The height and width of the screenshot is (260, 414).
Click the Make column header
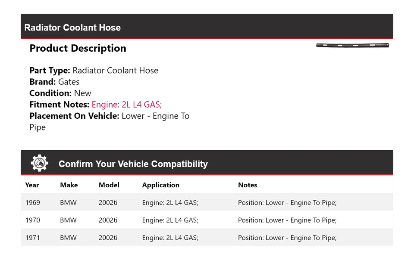click(69, 185)
